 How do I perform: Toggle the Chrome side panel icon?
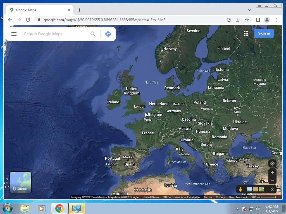coord(258,20)
